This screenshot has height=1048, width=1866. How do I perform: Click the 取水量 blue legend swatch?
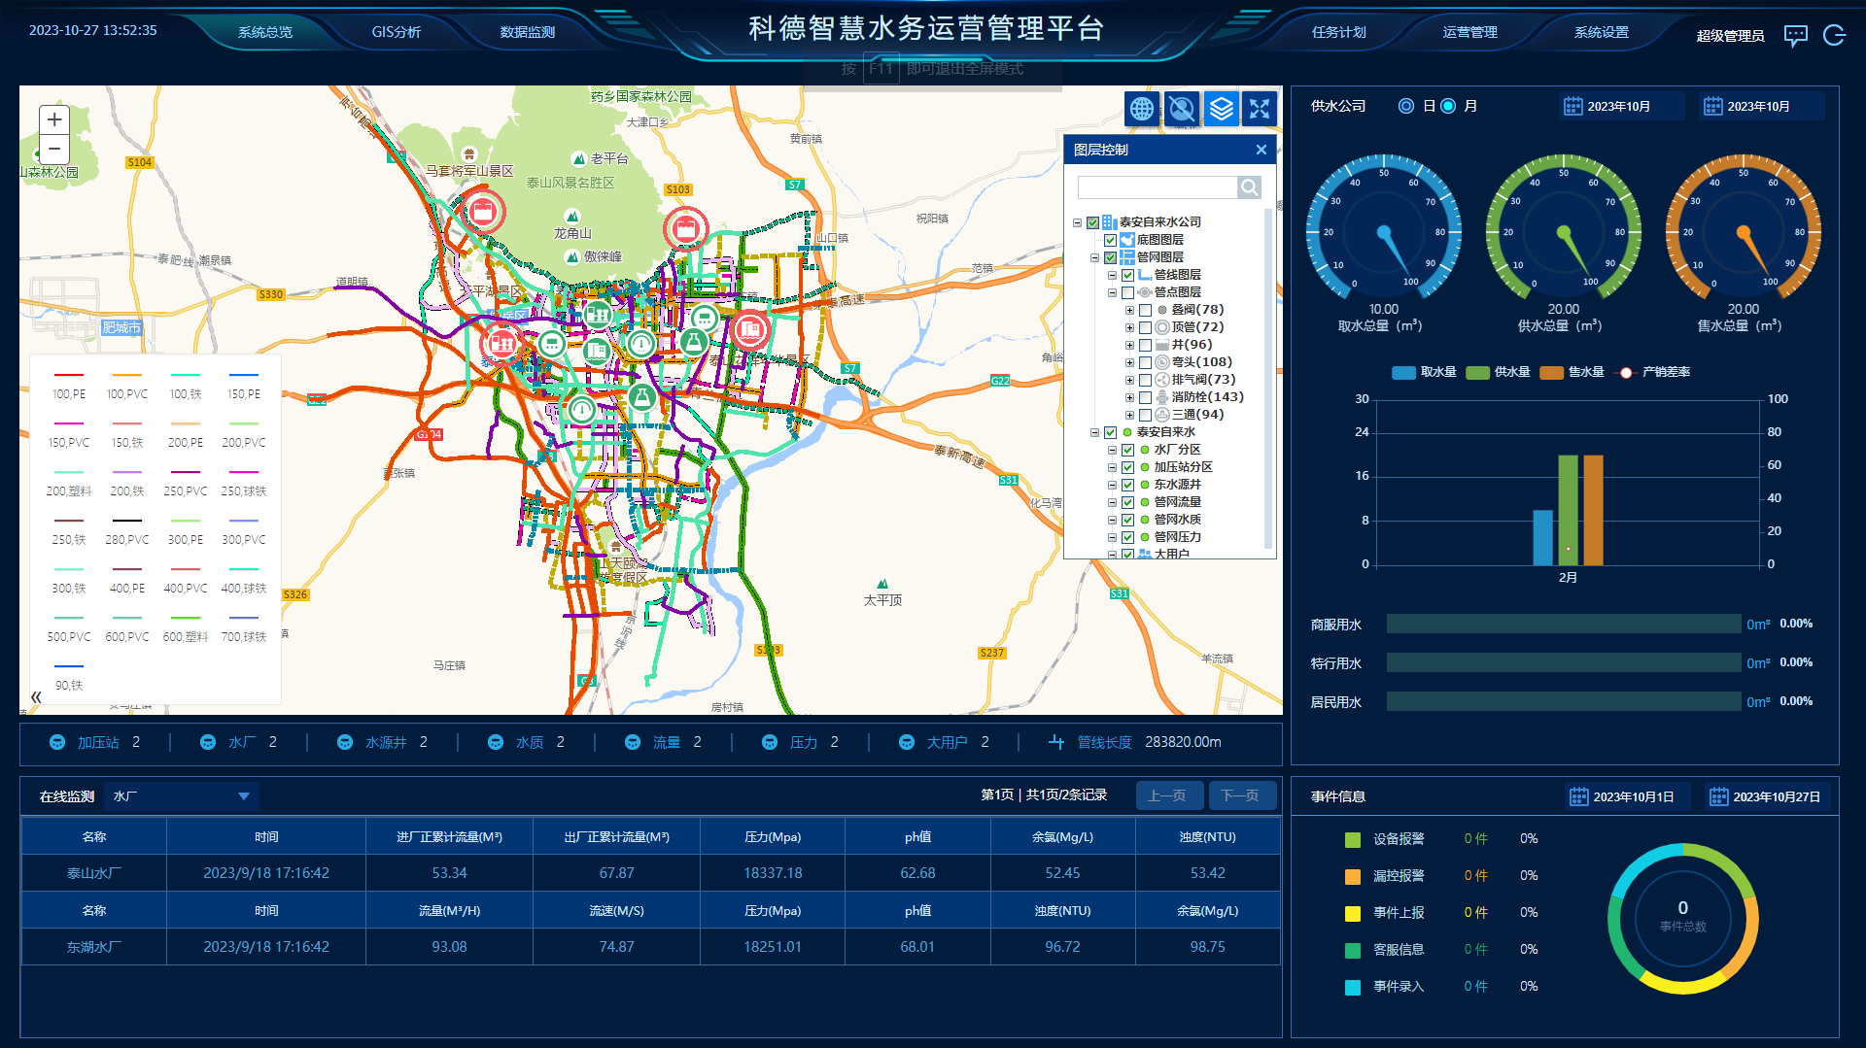[x=1403, y=372]
